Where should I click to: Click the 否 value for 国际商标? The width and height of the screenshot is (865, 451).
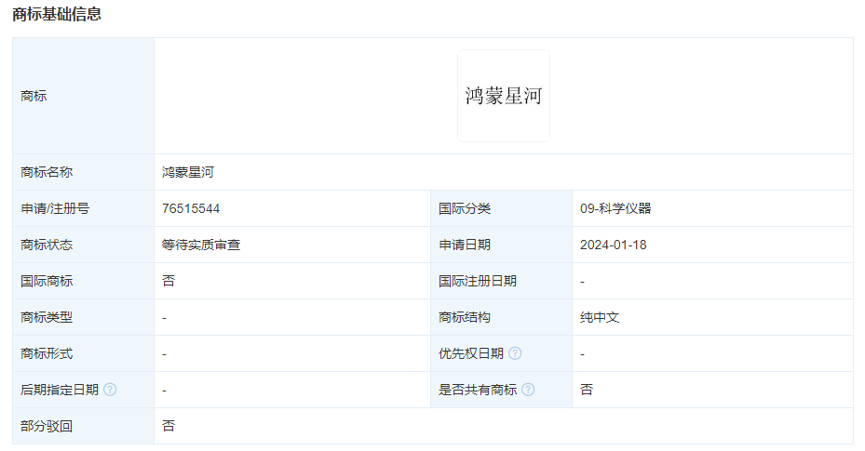[169, 281]
